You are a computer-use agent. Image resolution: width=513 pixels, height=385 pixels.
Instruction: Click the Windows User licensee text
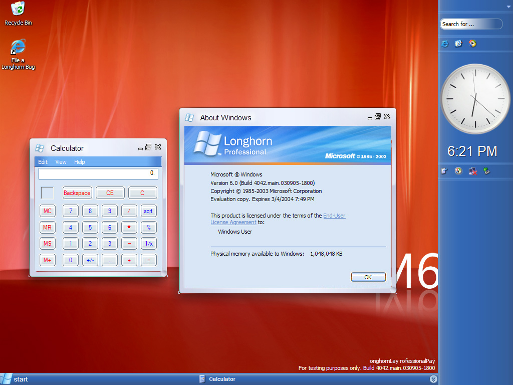coord(235,232)
